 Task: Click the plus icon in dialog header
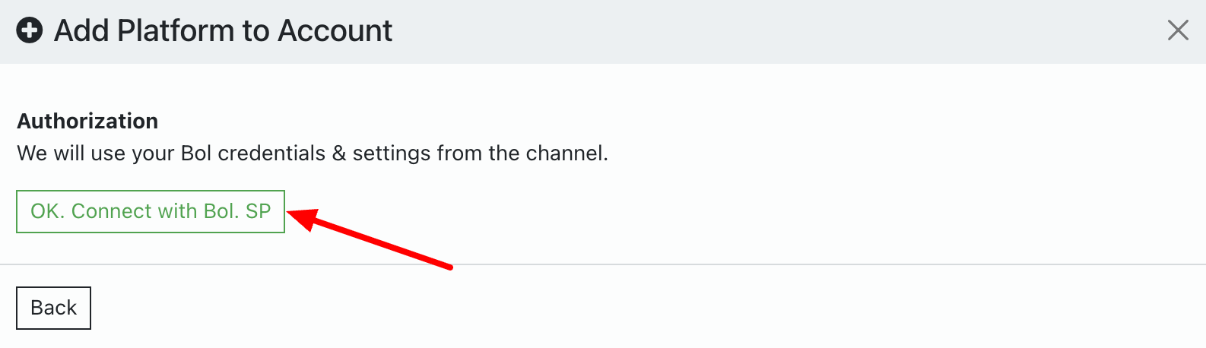coord(30,31)
